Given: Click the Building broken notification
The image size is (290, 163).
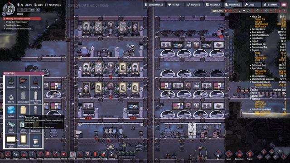Looking at the screenshot, I should tap(13, 25).
